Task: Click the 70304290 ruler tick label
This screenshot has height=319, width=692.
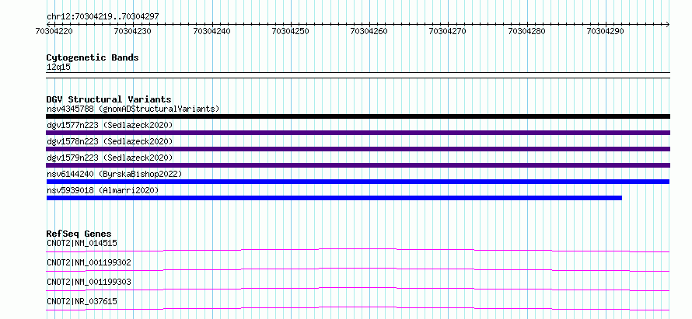Action: [605, 31]
